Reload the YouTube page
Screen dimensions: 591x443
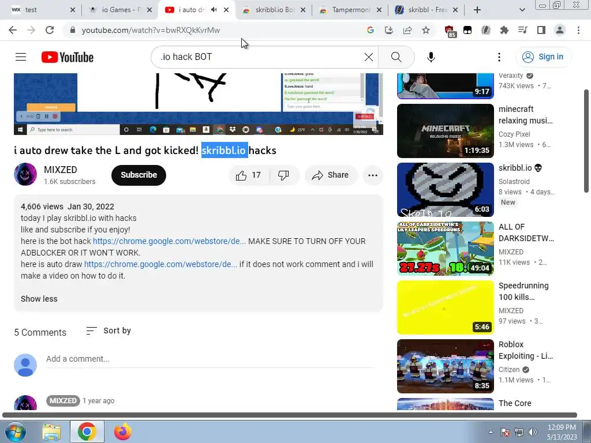pos(50,30)
